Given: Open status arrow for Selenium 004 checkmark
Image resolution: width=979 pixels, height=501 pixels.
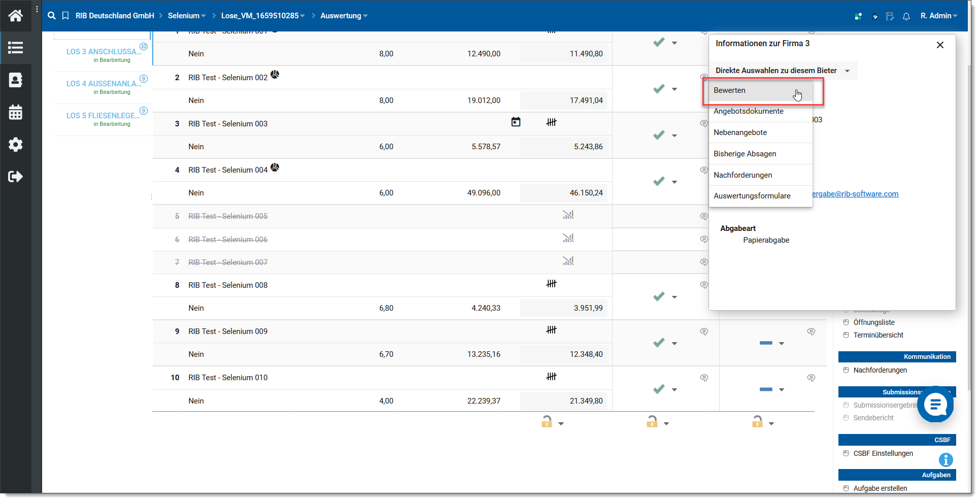Looking at the screenshot, I should pyautogui.click(x=674, y=182).
